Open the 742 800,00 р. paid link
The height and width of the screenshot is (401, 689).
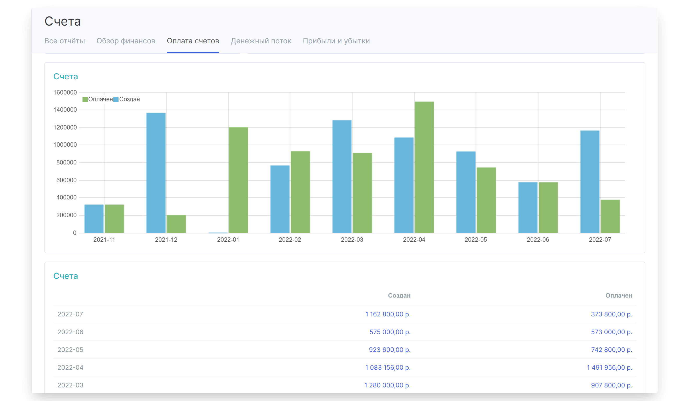point(611,350)
